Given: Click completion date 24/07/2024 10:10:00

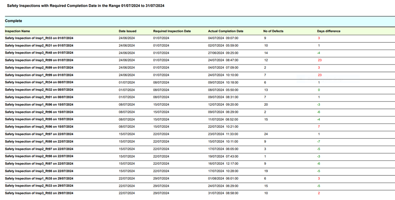Looking at the screenshot, I should (x=223, y=75).
